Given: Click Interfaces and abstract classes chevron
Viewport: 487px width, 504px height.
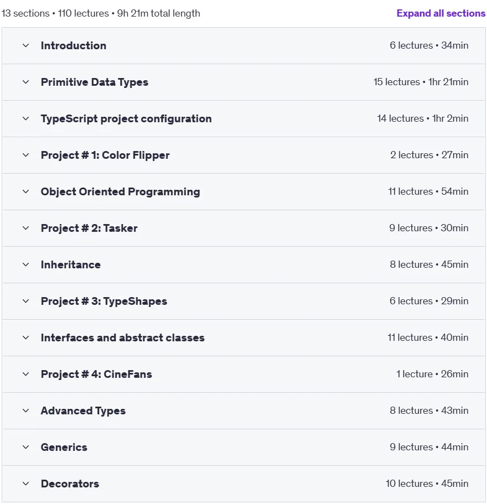Looking at the screenshot, I should [25, 337].
